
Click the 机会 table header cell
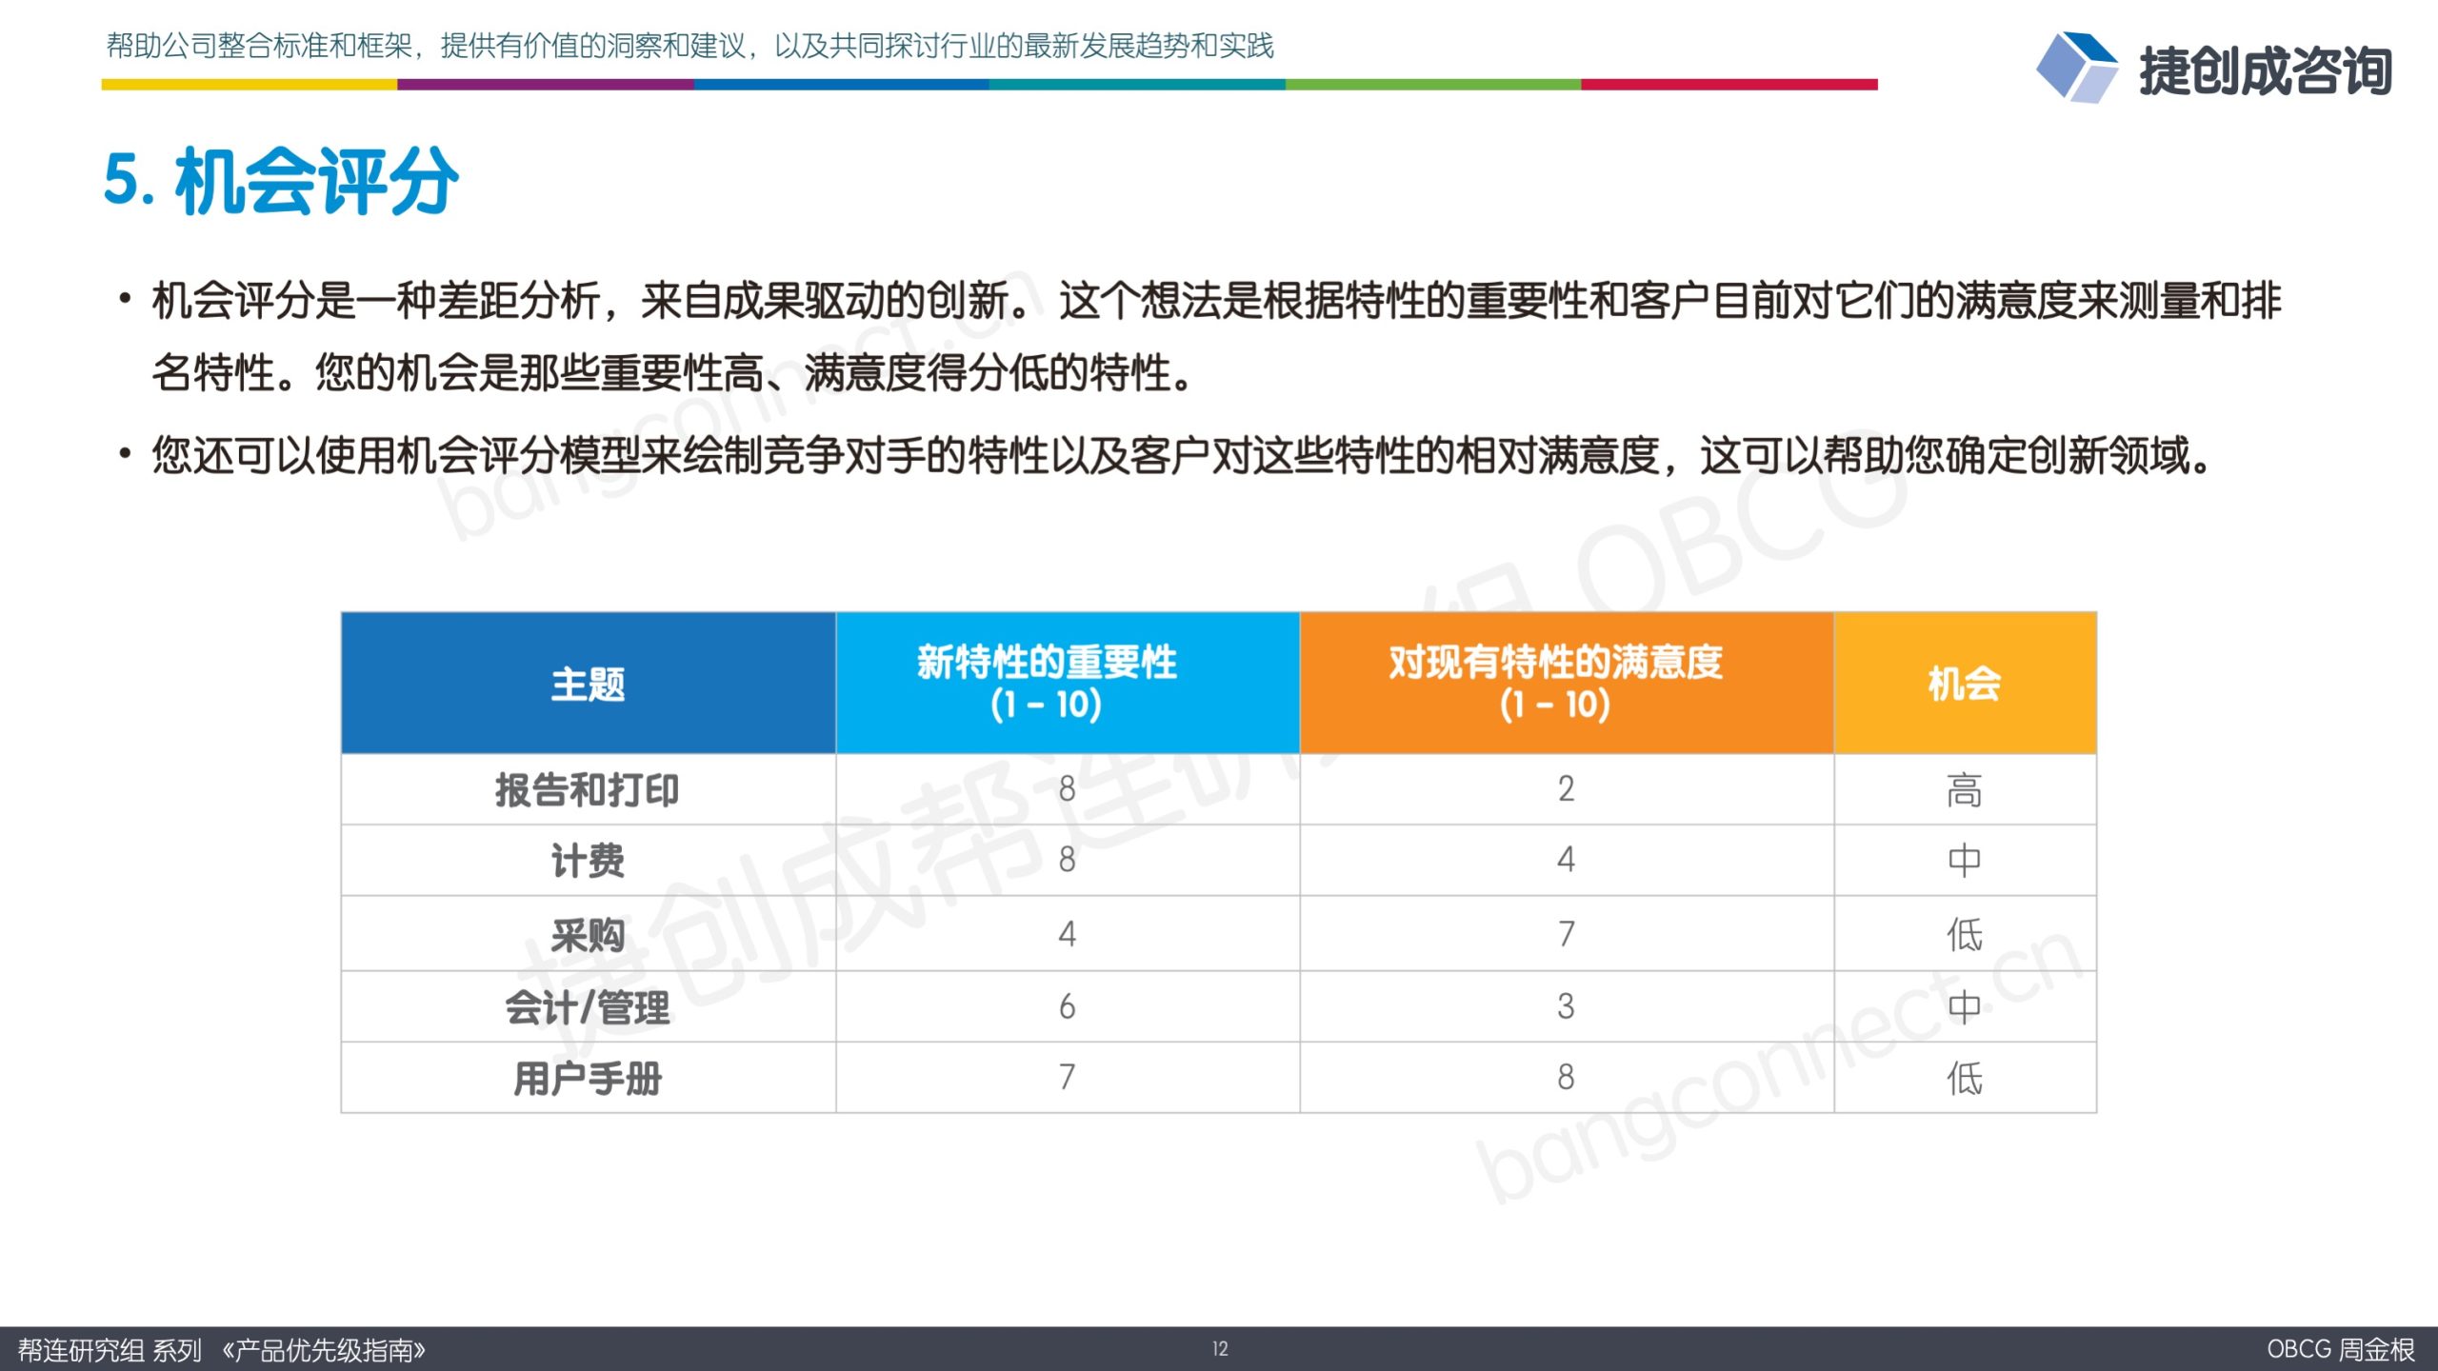[x=1966, y=684]
